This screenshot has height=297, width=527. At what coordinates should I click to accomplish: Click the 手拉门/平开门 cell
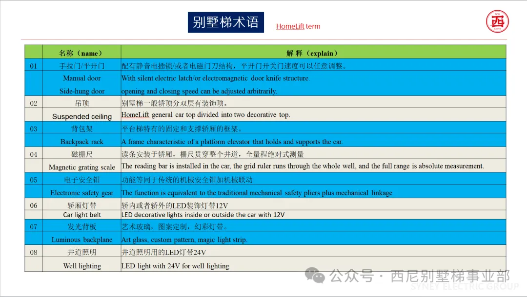[x=81, y=65]
